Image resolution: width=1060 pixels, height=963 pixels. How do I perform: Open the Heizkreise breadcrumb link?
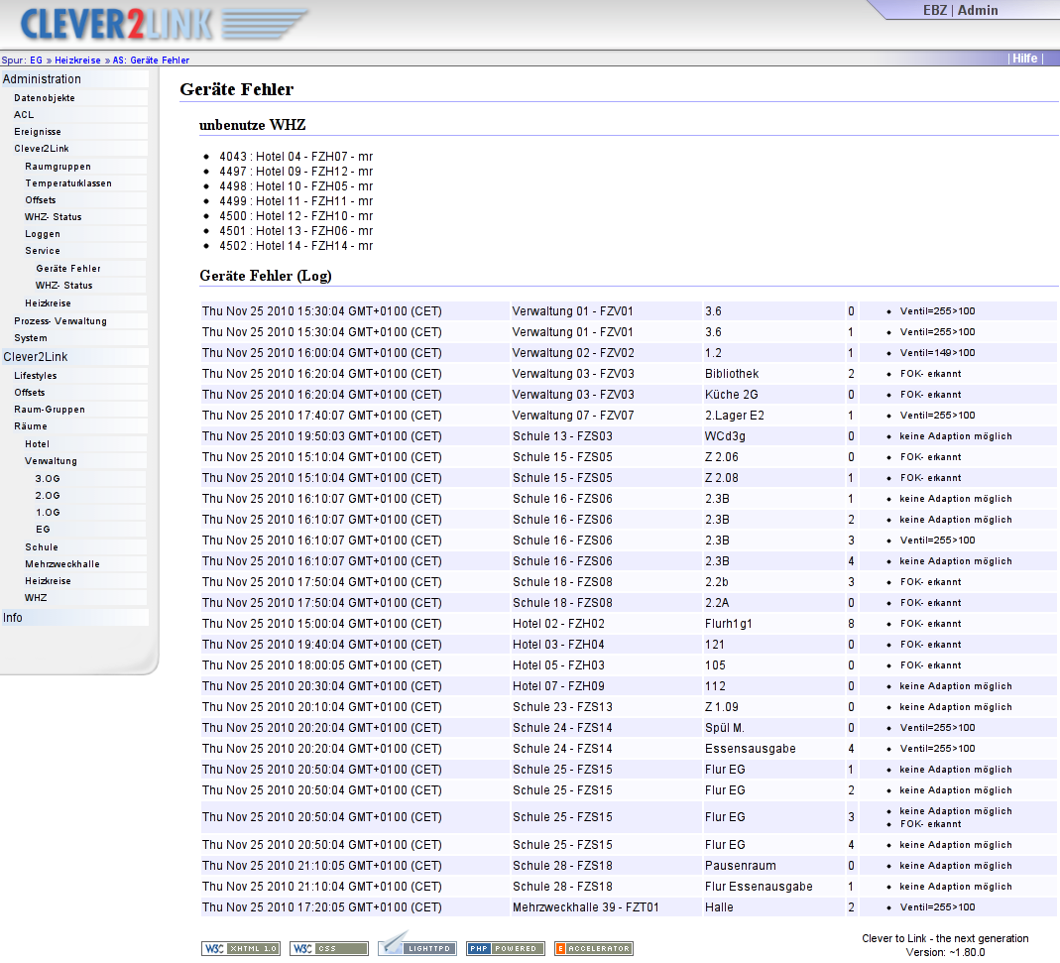tap(77, 60)
